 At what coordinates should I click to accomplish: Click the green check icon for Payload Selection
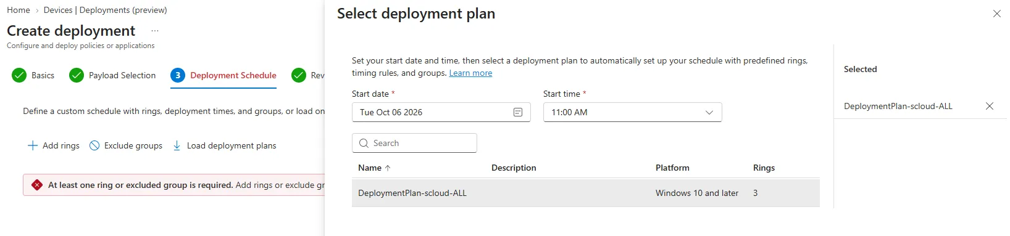tap(77, 75)
